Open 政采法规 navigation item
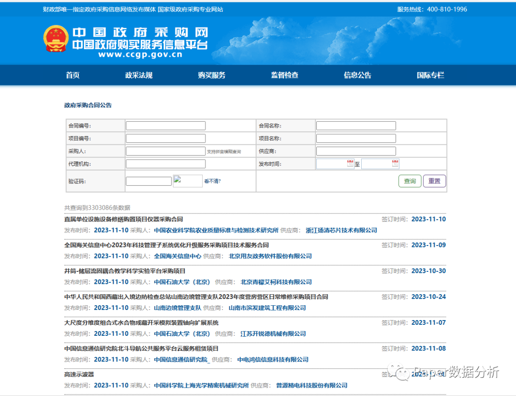 [139, 75]
